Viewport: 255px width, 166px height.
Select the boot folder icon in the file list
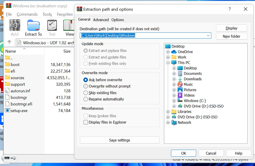coord(7,64)
